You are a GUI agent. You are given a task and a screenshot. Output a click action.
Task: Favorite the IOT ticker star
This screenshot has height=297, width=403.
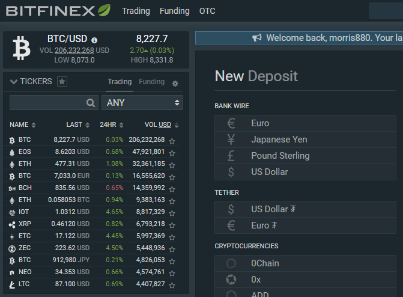pyautogui.click(x=172, y=213)
